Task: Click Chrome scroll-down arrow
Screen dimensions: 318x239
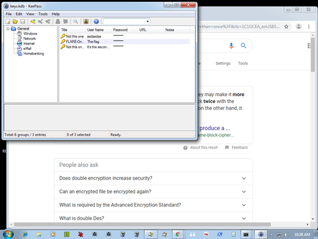Action: [313, 219]
